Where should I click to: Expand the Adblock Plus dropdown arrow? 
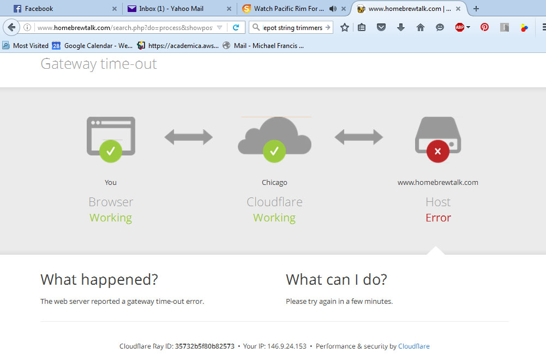pyautogui.click(x=469, y=27)
